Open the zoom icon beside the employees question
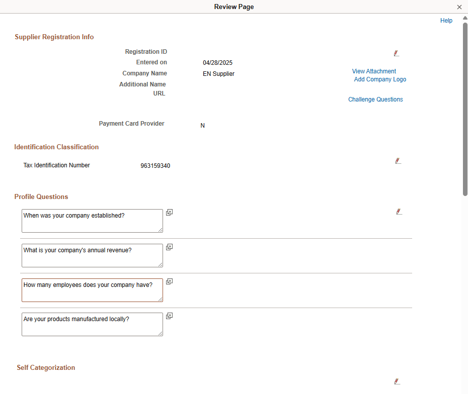This screenshot has width=468, height=394. coord(169,281)
